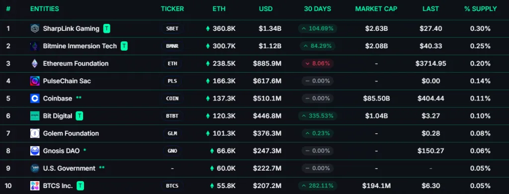
Task: Open the Coinbase entity name link
Action: point(58,98)
